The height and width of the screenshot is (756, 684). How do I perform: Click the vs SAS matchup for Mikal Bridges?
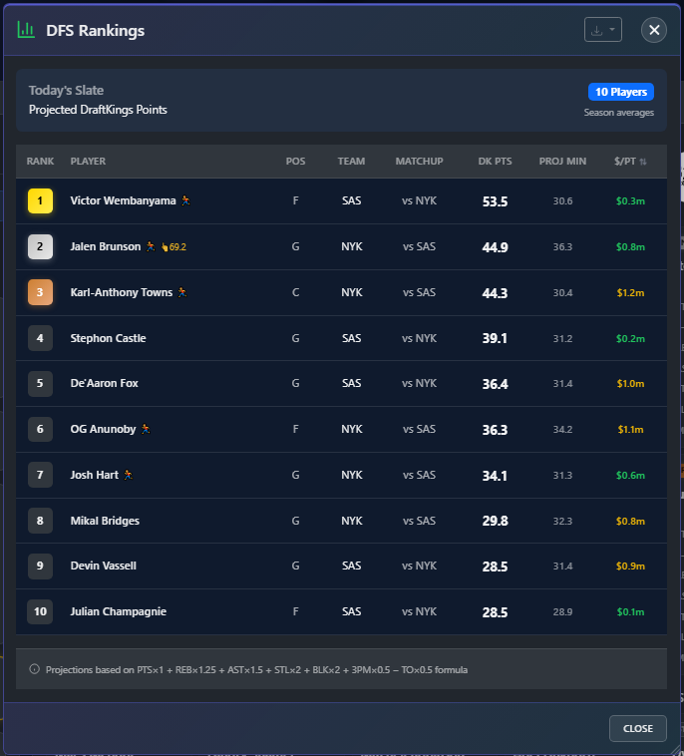[419, 521]
